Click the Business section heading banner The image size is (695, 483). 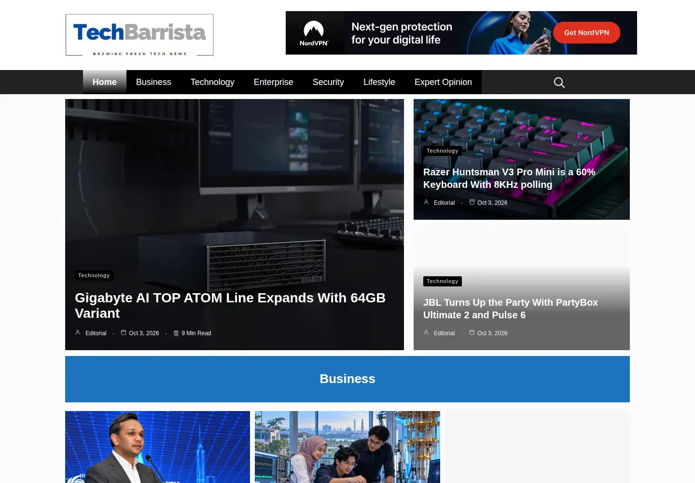tap(347, 379)
